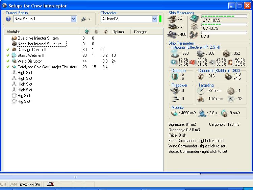Click the Wing Commander text line
Viewport: 253px width, 190px height.
tap(197, 146)
